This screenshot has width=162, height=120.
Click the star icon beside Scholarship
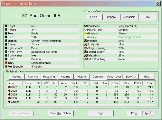(x=6, y=55)
